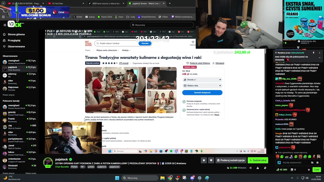
Task: Show hidden system tray icons
Action: point(292,178)
